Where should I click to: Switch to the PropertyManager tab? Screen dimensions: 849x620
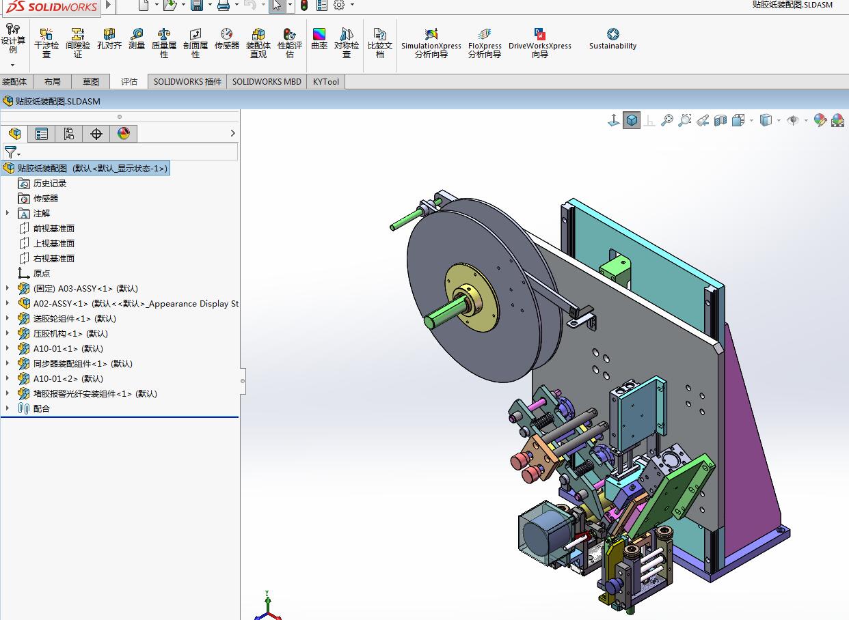tap(42, 134)
